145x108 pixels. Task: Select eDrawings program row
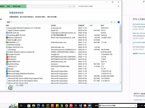pos(62,50)
